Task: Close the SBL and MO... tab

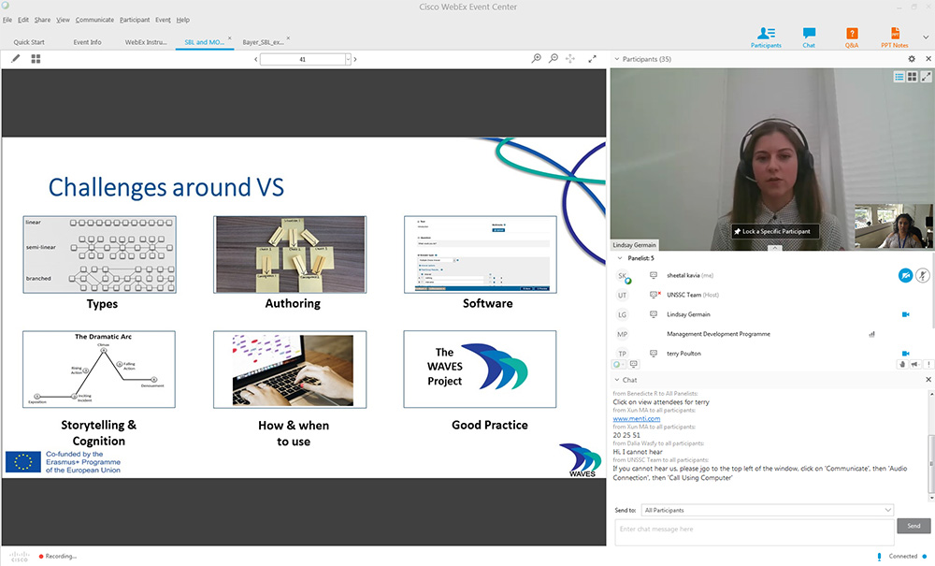Action: coord(230,38)
